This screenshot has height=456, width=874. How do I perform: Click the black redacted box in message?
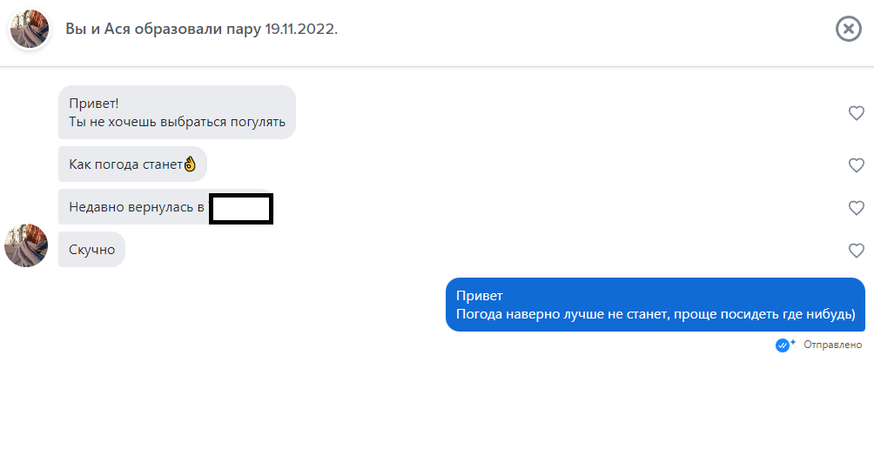242,209
